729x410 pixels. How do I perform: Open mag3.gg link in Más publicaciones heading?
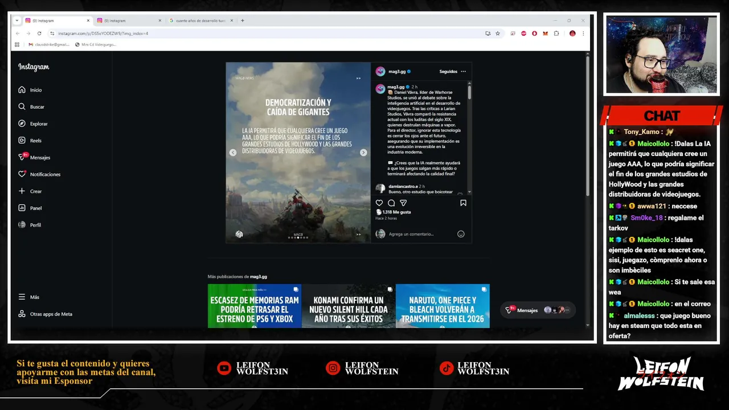point(259,277)
